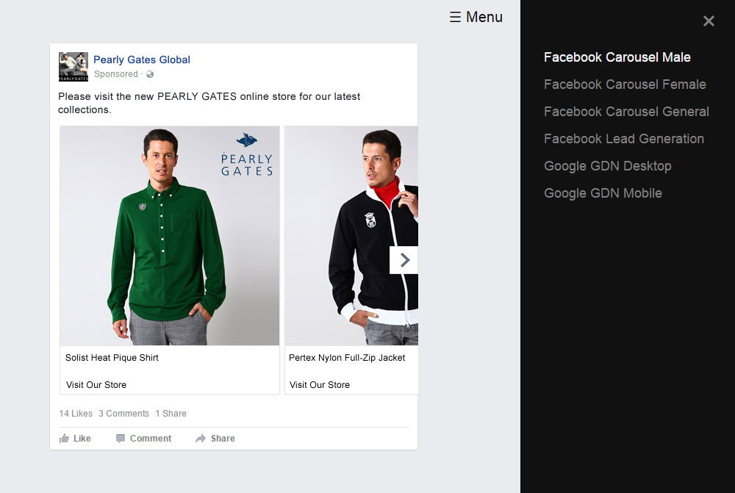The height and width of the screenshot is (493, 735).
Task: Select Google GDN Mobile option
Action: tap(603, 193)
